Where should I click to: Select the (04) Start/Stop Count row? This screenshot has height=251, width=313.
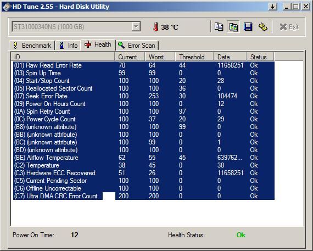pyautogui.click(x=144, y=81)
